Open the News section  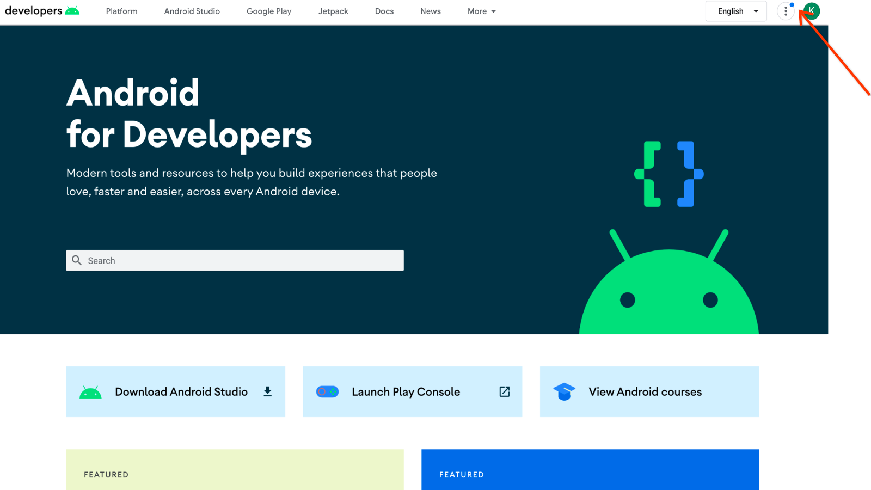[x=430, y=11]
